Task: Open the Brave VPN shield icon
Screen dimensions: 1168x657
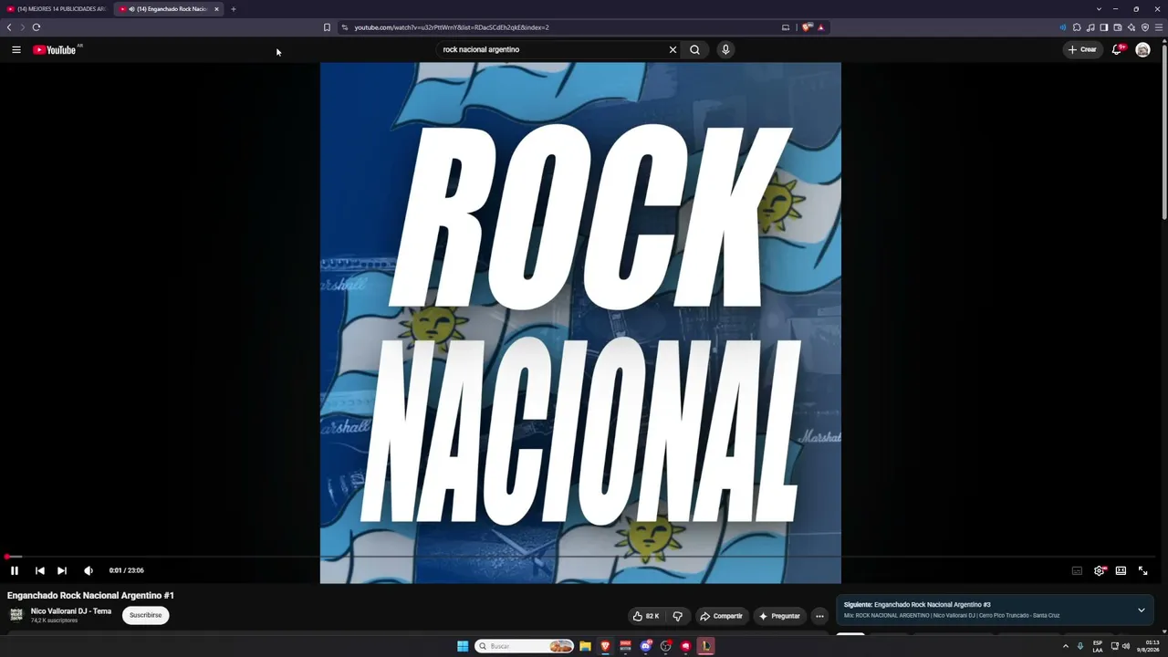Action: 1145,27
